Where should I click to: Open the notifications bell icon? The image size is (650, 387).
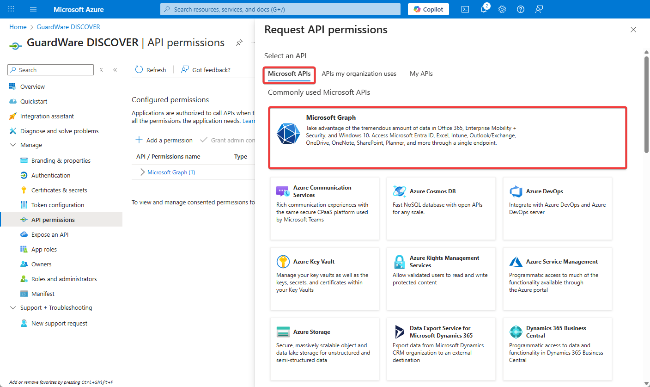tap(484, 9)
